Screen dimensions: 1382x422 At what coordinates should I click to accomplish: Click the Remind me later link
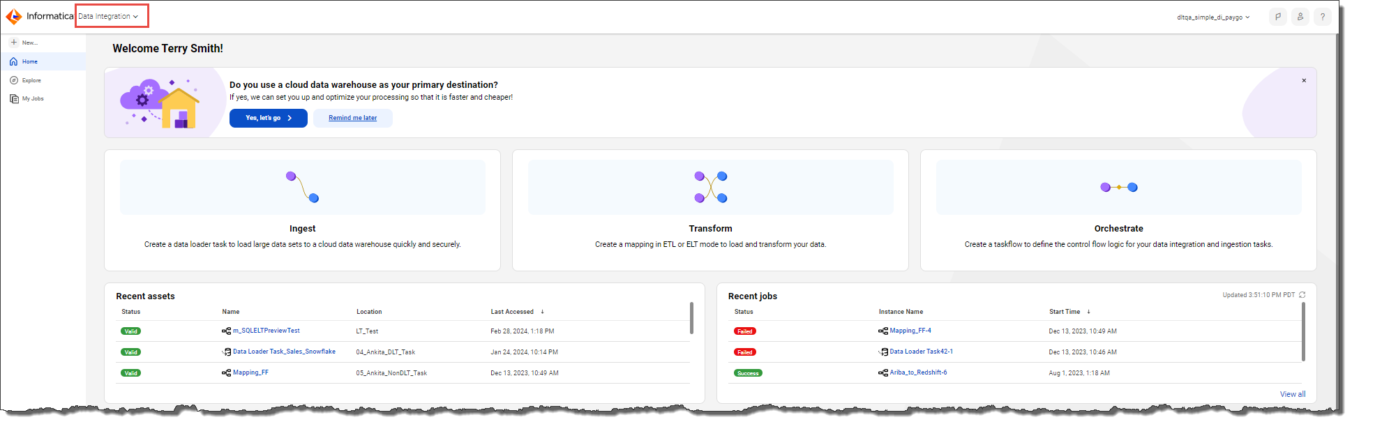353,118
